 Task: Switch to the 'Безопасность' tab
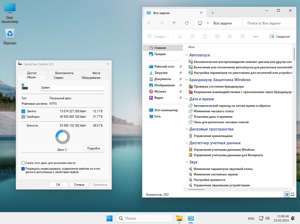[64, 73]
